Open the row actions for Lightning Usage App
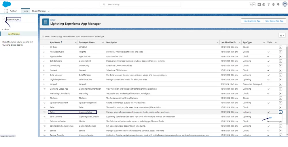Image resolution: width=288 pixels, height=147 pixels. click(x=281, y=89)
